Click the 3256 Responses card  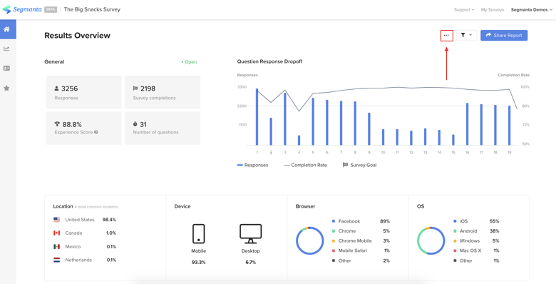(x=84, y=92)
